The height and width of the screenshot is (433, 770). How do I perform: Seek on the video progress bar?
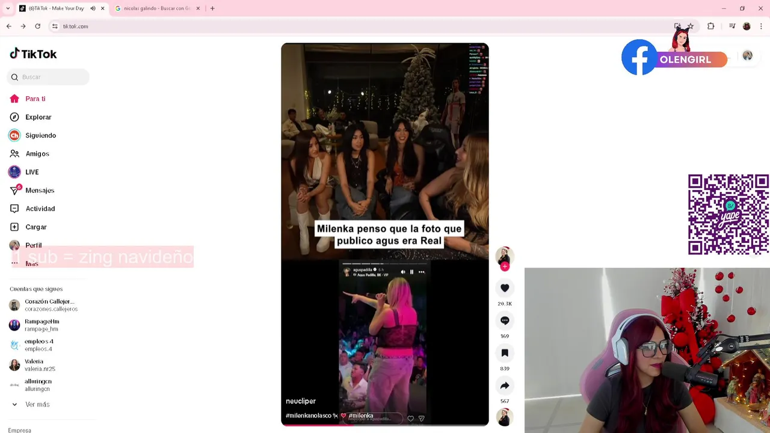(385, 425)
